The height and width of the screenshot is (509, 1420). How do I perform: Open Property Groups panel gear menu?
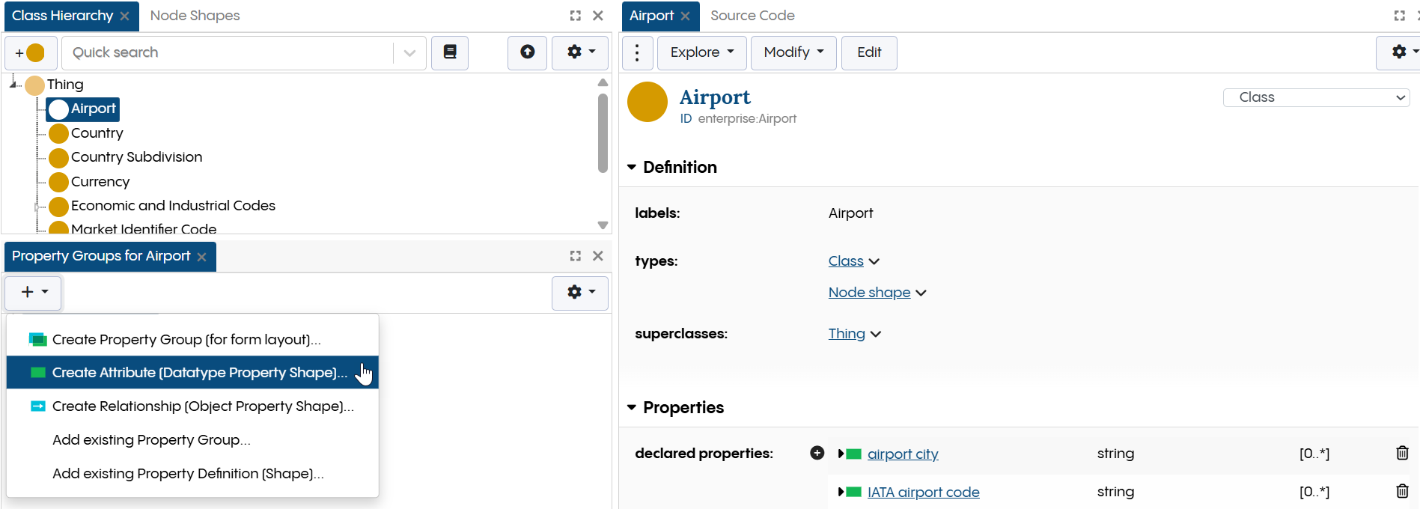(x=580, y=293)
